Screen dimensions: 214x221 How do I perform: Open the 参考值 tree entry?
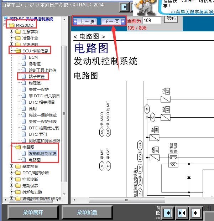(35, 64)
